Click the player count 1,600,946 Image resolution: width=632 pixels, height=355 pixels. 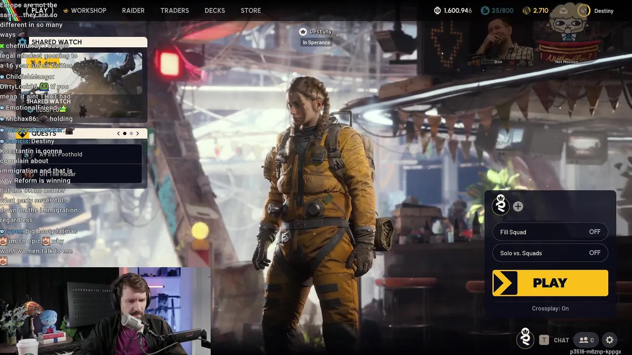coord(458,10)
